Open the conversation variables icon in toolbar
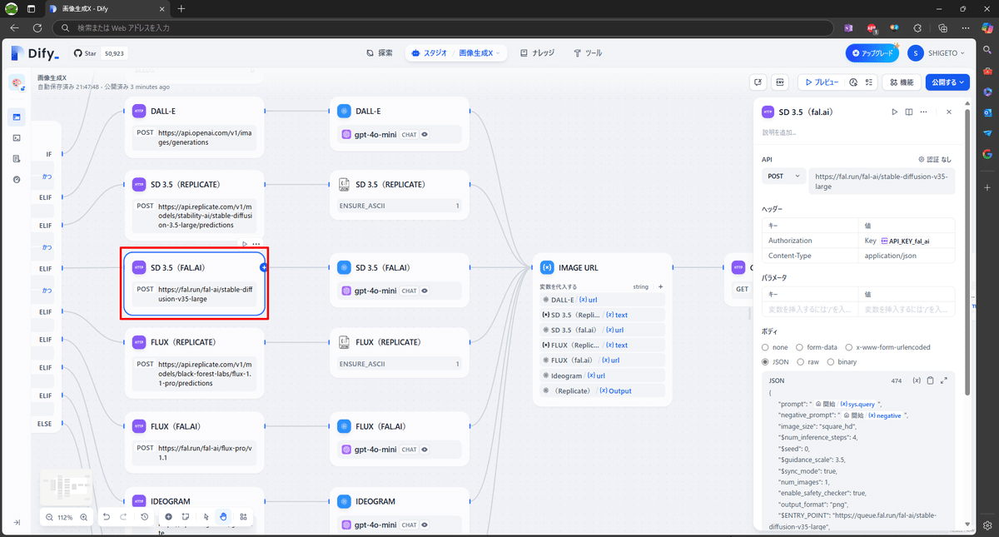This screenshot has height=537, width=999. (758, 82)
